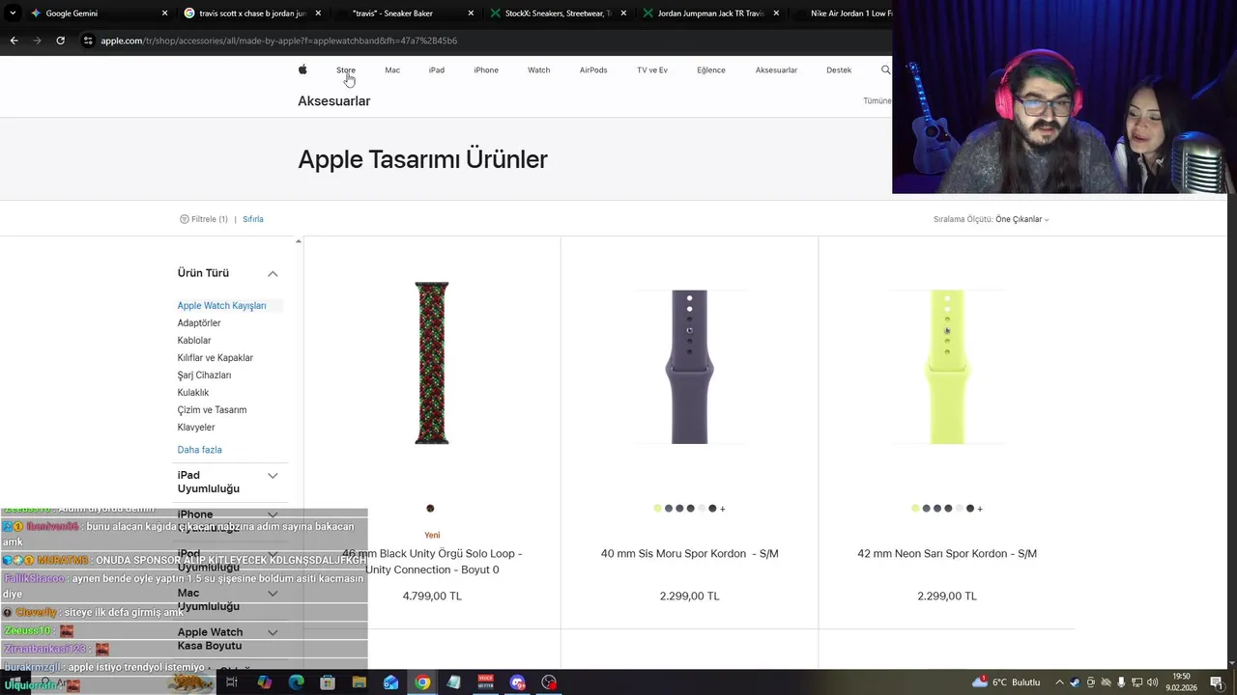Expand the iPad Uyumluluğu filter section
The height and width of the screenshot is (695, 1237).
[x=273, y=476]
